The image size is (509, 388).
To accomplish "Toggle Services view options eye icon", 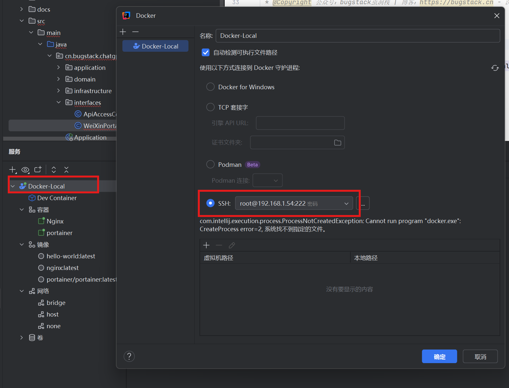I will click(25, 170).
